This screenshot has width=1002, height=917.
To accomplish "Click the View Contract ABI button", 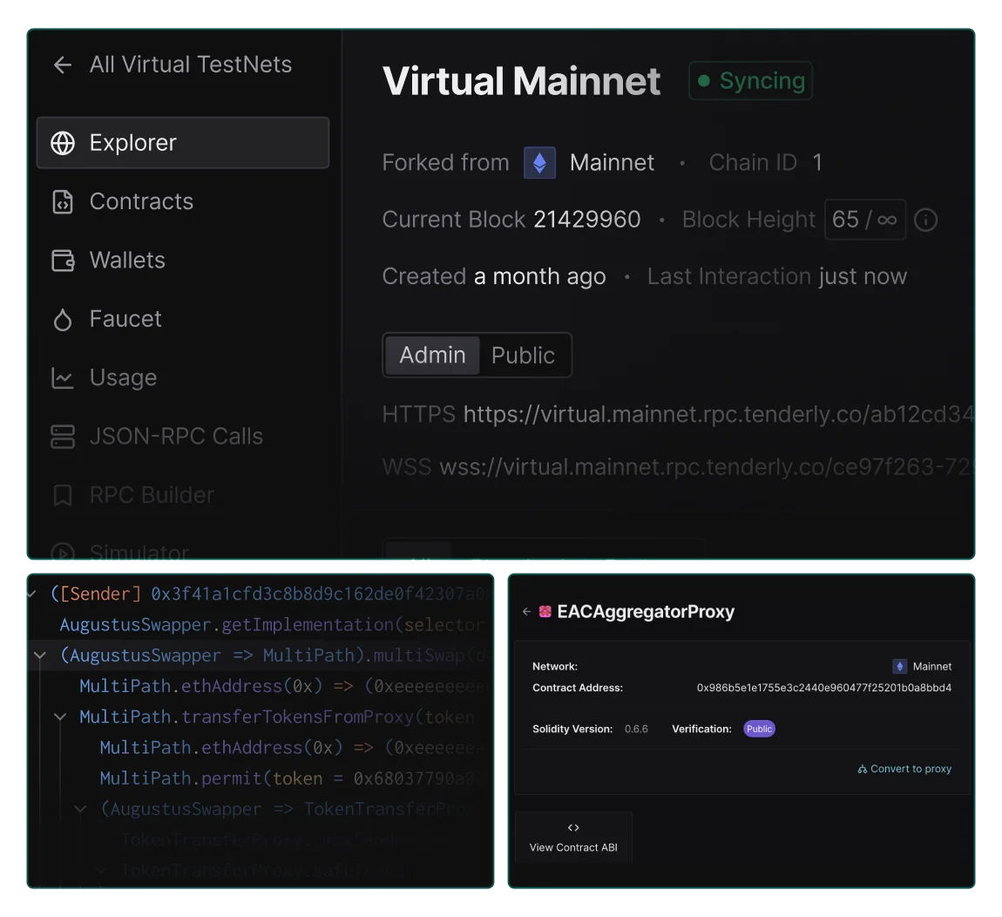I will (573, 838).
